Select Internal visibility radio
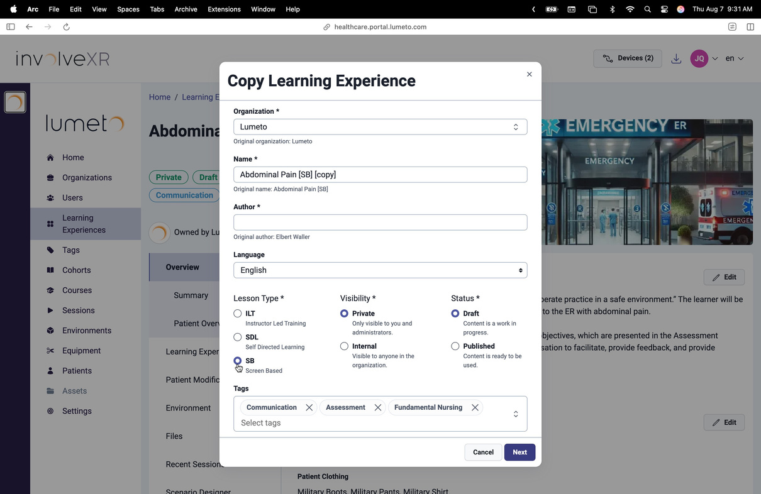Image resolution: width=761 pixels, height=494 pixels. coord(344,346)
